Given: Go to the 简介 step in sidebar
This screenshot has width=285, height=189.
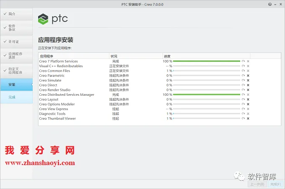Looking at the screenshot, I should tap(16, 14).
